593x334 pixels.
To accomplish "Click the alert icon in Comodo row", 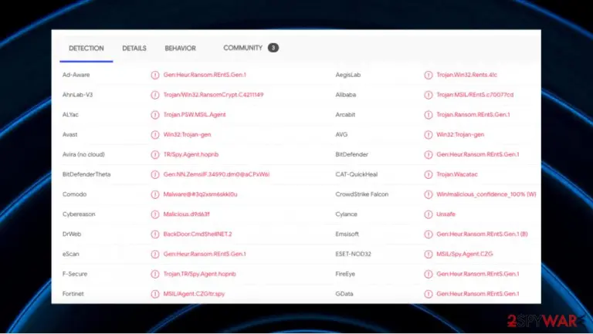I will tap(155, 194).
